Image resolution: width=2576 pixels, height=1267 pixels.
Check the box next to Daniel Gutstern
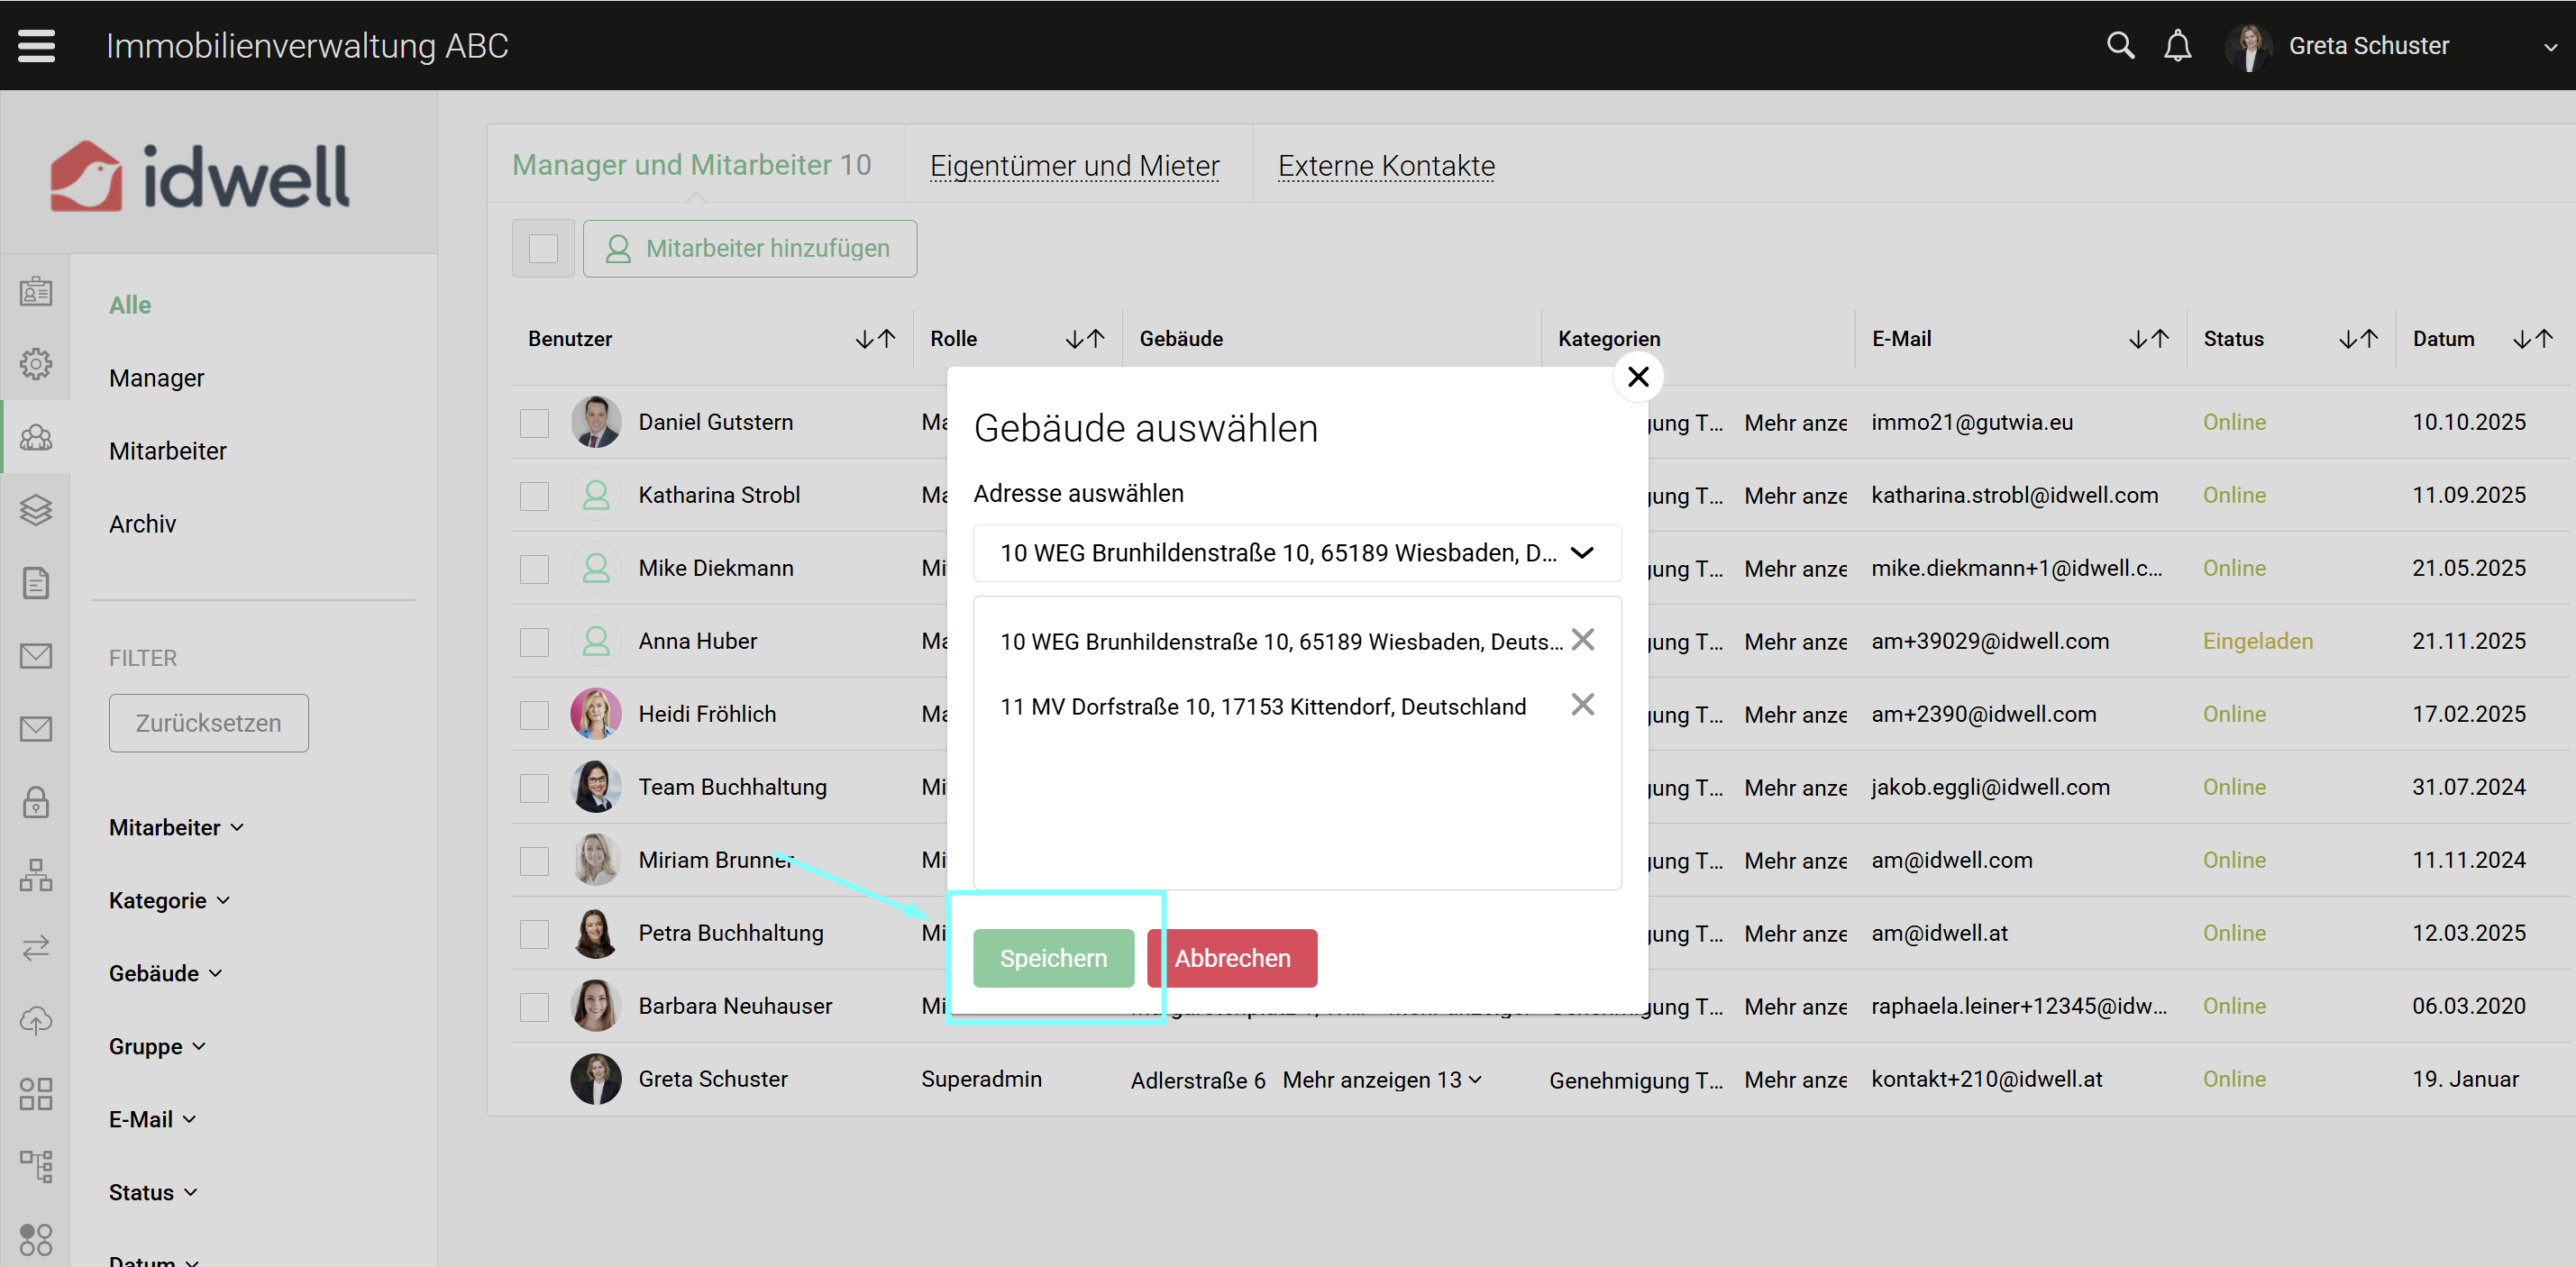(x=534, y=423)
